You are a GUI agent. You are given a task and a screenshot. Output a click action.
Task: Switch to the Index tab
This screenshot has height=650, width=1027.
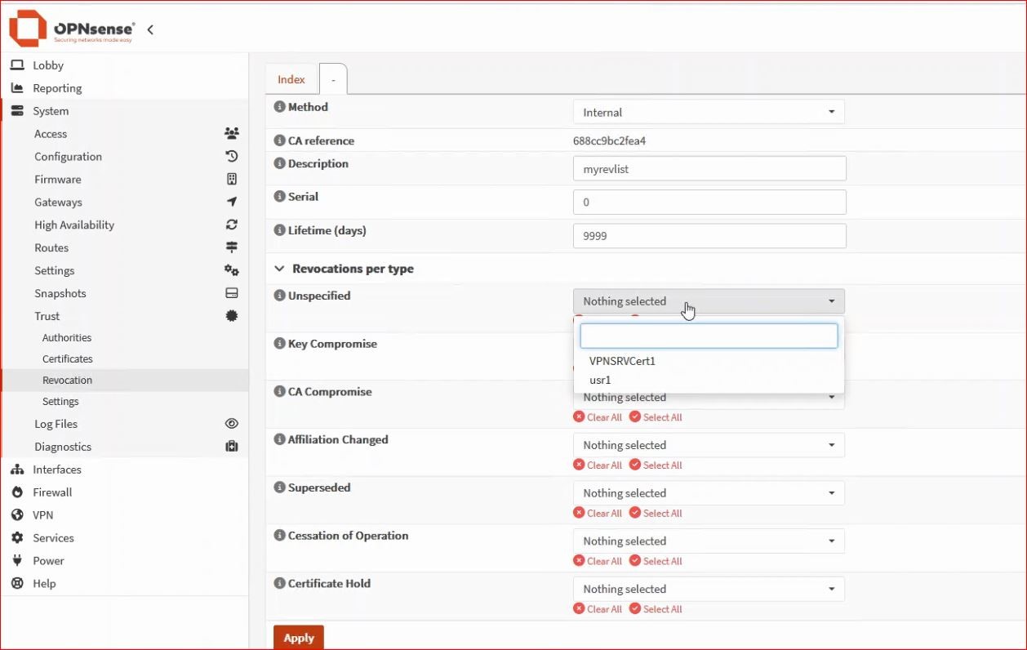(291, 79)
